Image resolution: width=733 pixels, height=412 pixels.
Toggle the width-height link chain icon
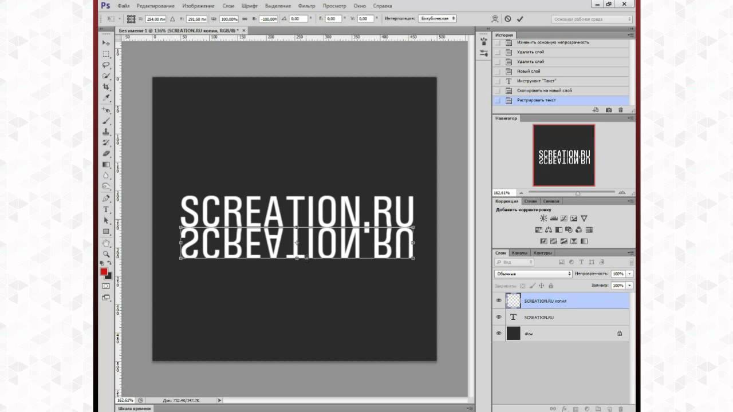243,19
